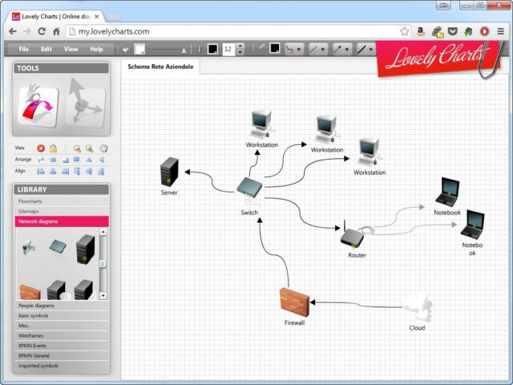Viewport: 513px width, 385px height.
Task: Toggle the padlock lock icon
Action: (53, 148)
